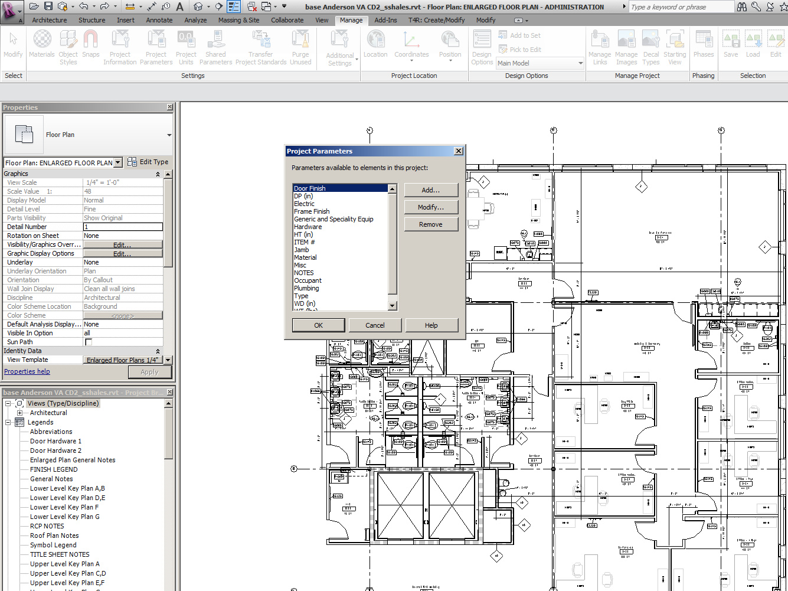Collapse the Legends tree node

click(x=8, y=423)
